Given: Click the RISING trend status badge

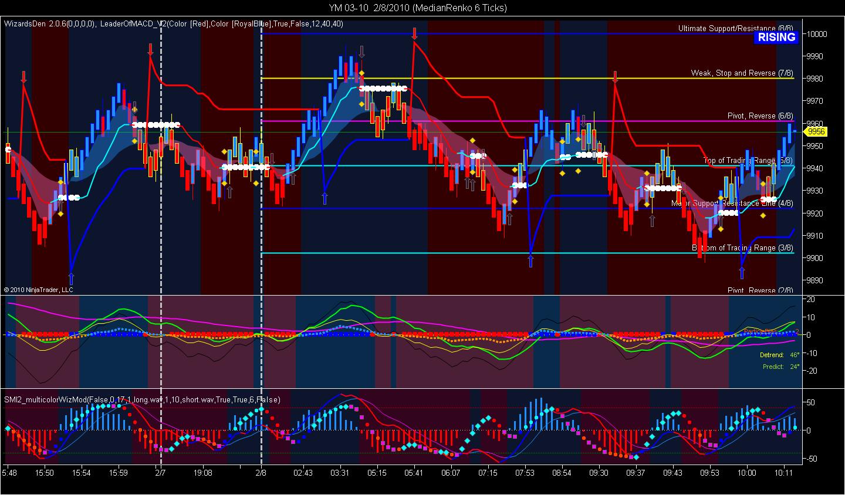Looking at the screenshot, I should 776,38.
